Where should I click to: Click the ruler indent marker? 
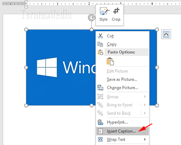26,4
